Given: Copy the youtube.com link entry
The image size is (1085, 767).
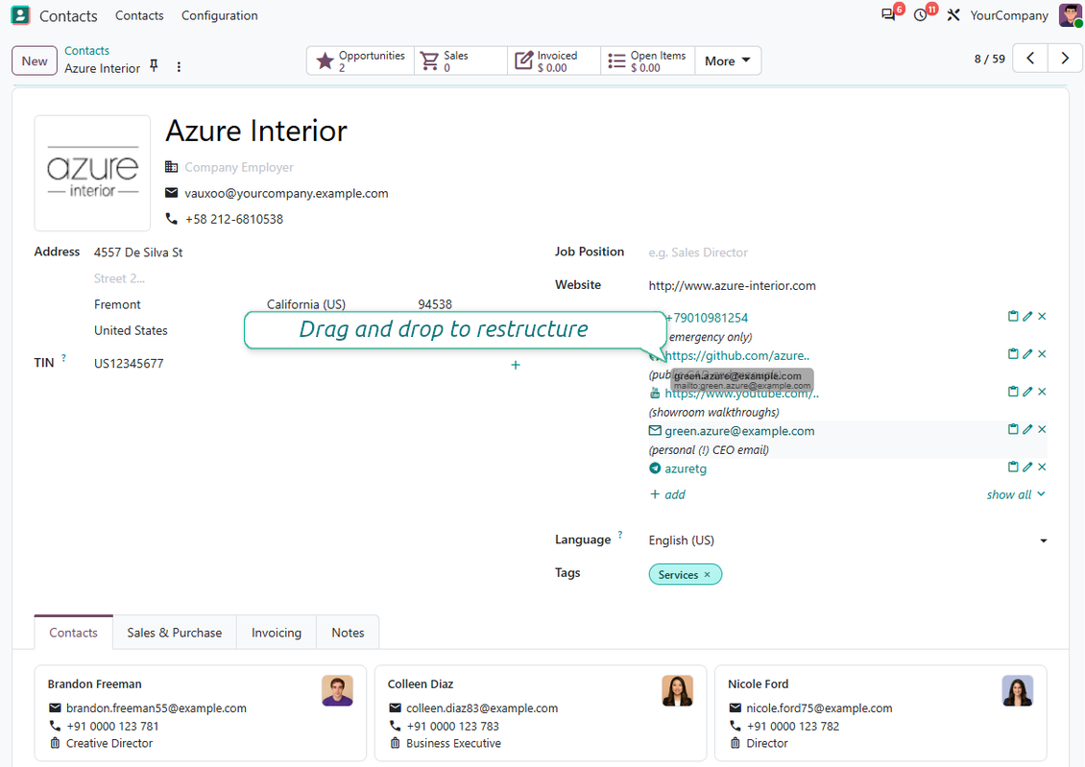Looking at the screenshot, I should (x=1013, y=392).
